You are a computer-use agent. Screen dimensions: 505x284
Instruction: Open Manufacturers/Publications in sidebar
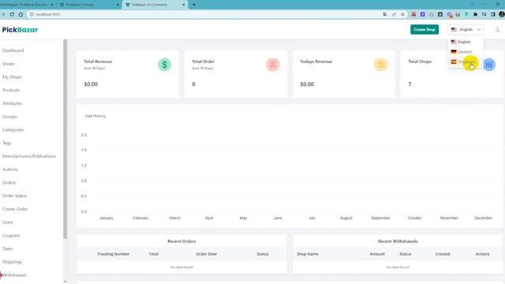click(x=29, y=156)
